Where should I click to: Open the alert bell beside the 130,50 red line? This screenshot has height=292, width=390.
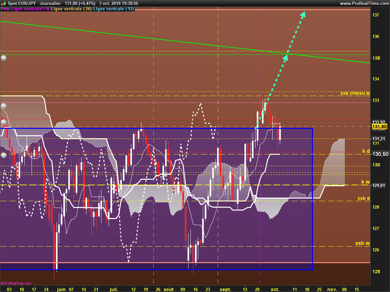point(4,155)
